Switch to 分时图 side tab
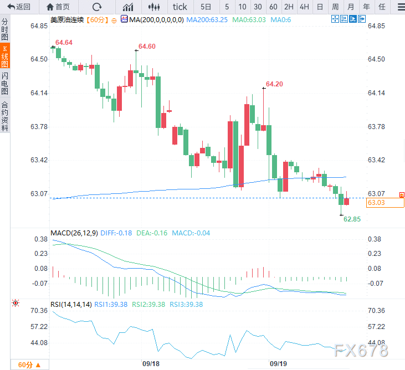 5,30
